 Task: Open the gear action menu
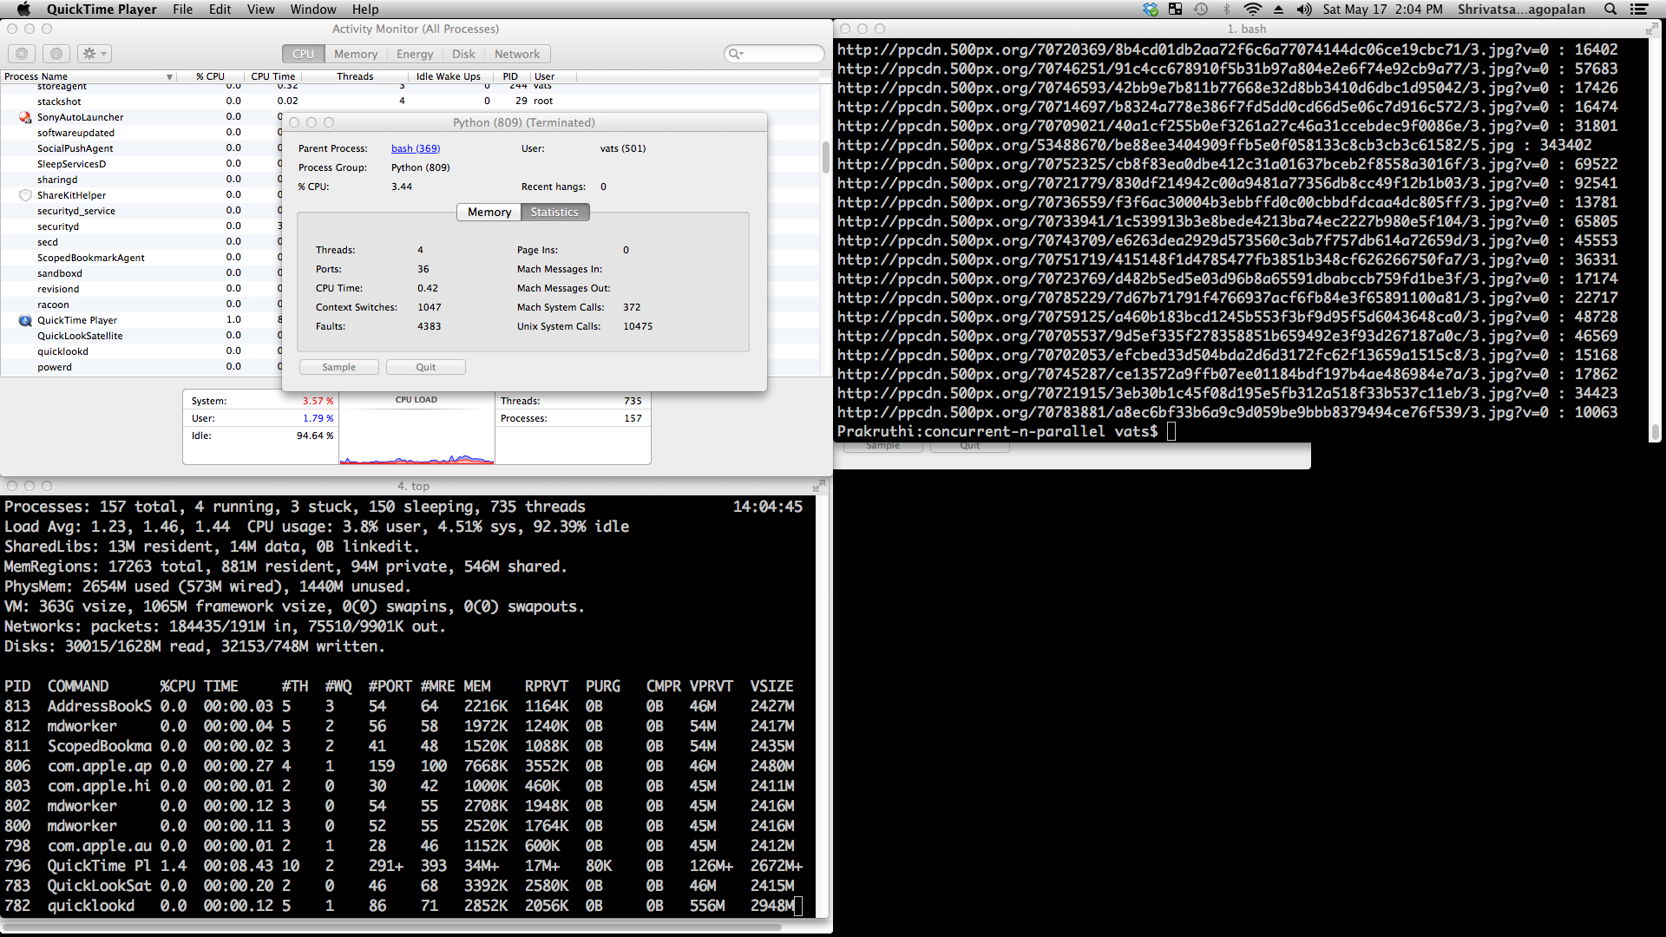[x=94, y=54]
